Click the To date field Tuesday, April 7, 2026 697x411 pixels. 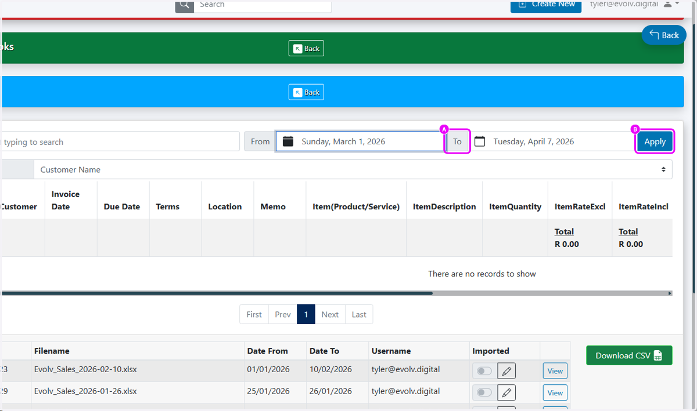[552, 141]
